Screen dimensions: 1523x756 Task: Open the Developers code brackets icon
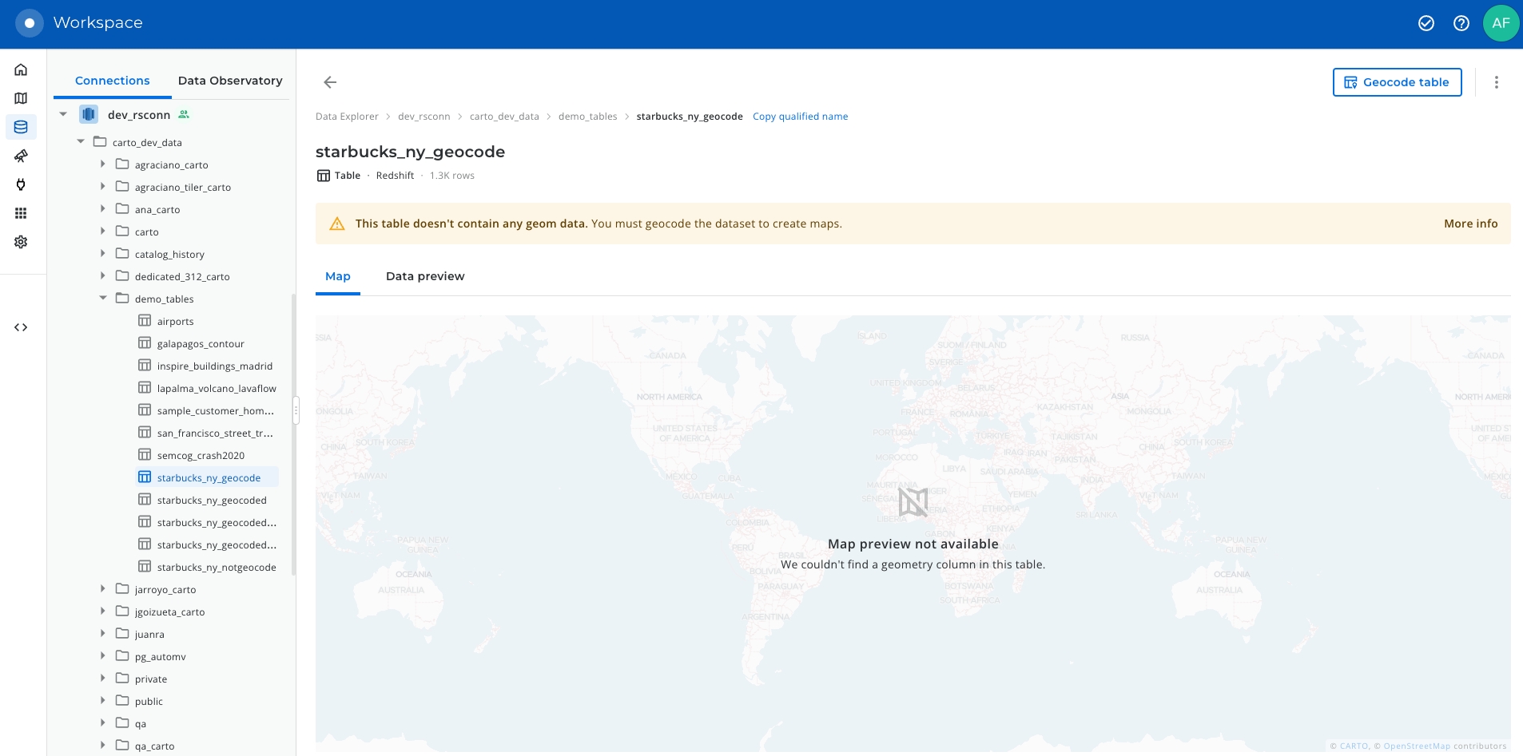pyautogui.click(x=22, y=327)
